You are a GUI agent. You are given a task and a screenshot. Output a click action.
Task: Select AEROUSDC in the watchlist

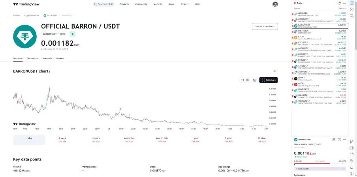pyautogui.click(x=320, y=14)
